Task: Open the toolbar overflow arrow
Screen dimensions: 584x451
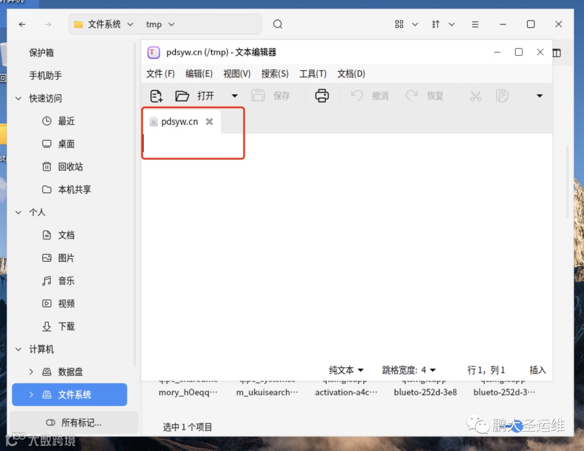Action: tap(539, 96)
